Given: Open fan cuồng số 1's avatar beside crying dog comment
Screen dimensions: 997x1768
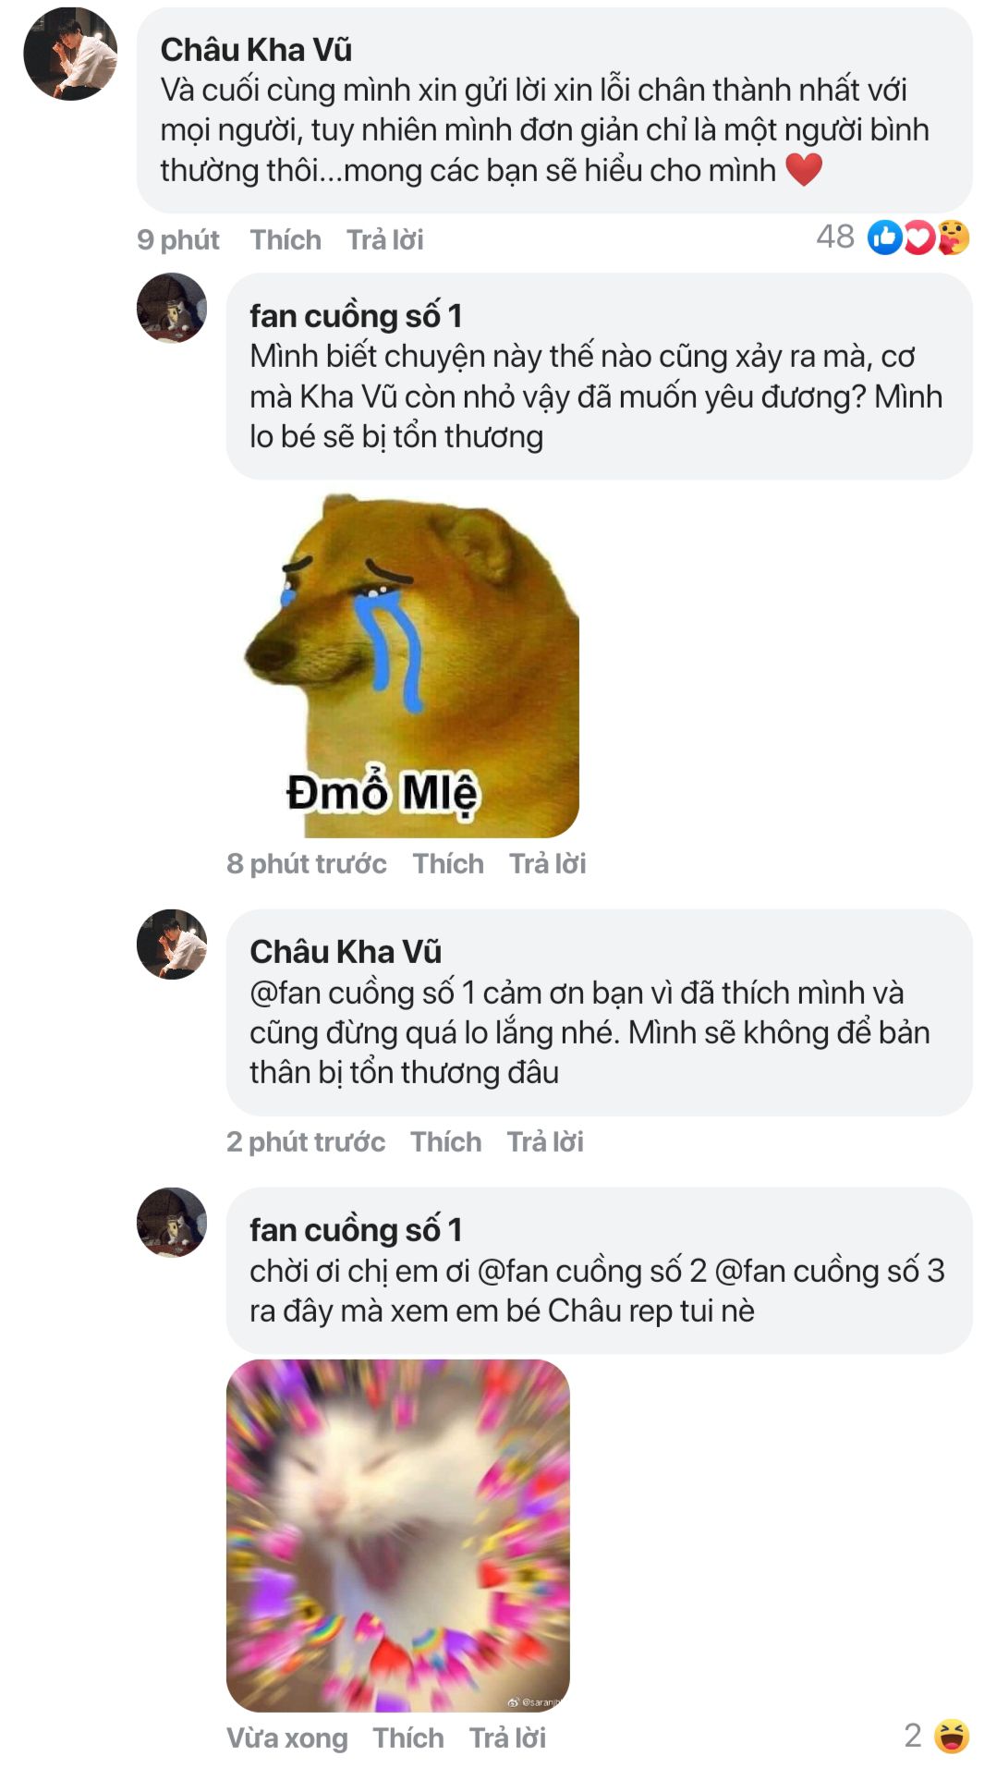Looking at the screenshot, I should click(x=172, y=308).
